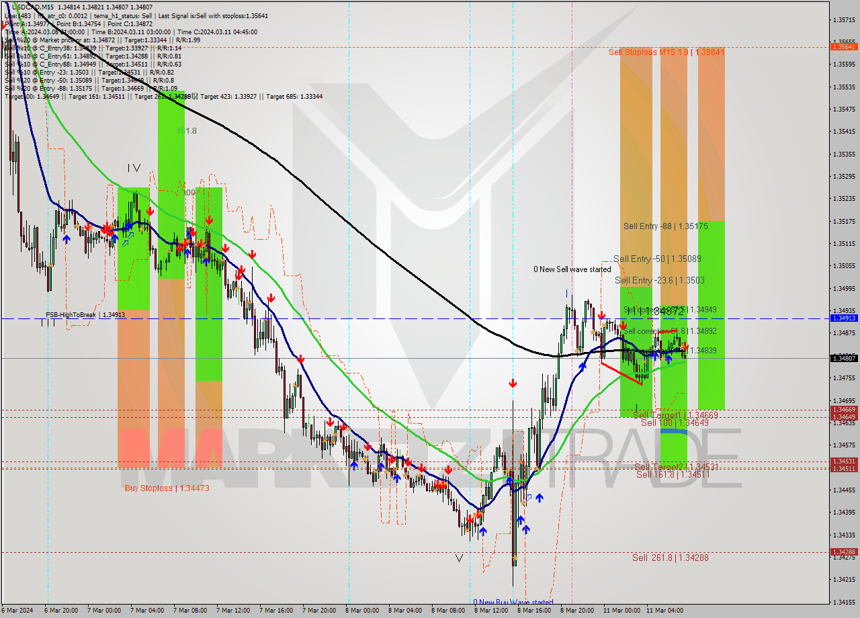This screenshot has width=860, height=618.
Task: Click the '7 Mar 20:00' time axis label
Action: (319, 611)
